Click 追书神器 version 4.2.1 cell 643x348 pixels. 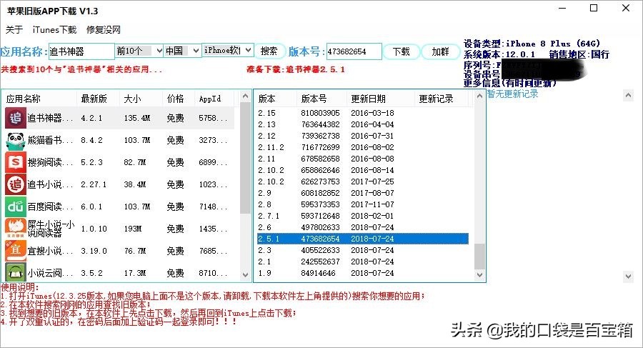pos(92,118)
